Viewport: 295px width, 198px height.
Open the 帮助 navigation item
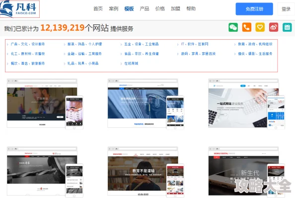tap(191, 8)
